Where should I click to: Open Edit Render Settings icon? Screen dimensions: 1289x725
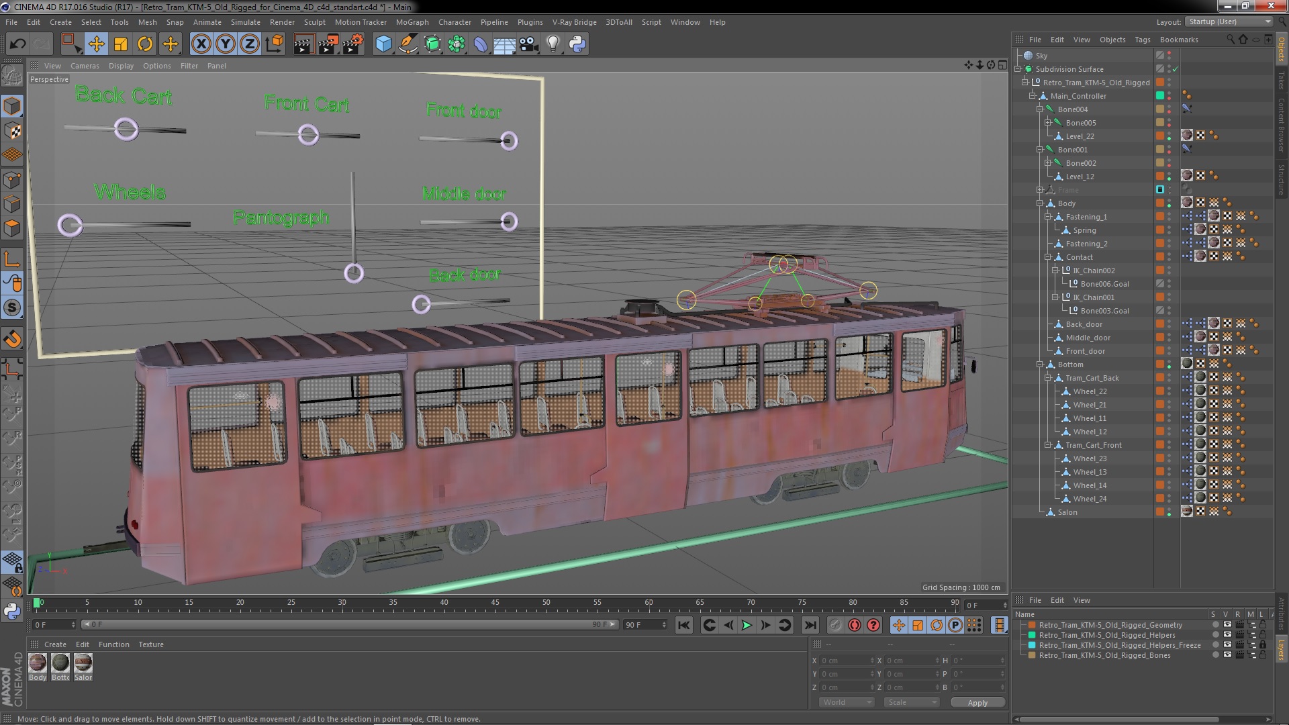coord(353,44)
